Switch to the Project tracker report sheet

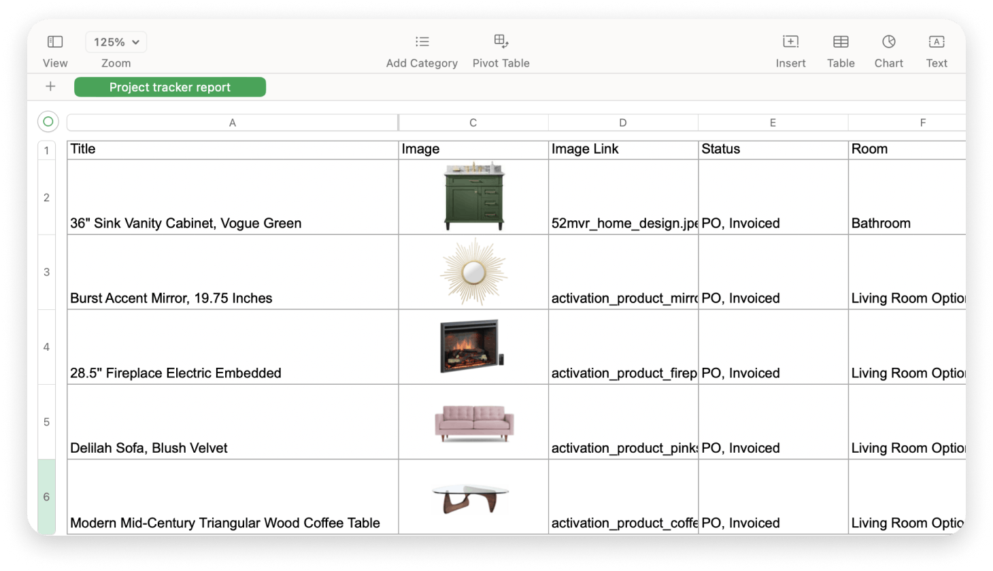click(x=169, y=87)
